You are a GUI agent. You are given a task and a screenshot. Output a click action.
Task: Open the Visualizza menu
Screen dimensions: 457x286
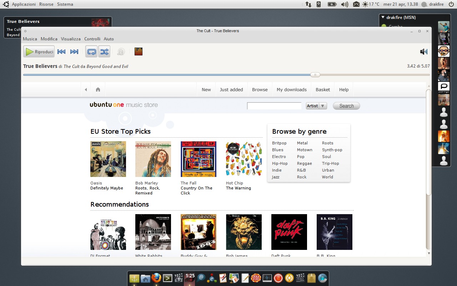[71, 39]
